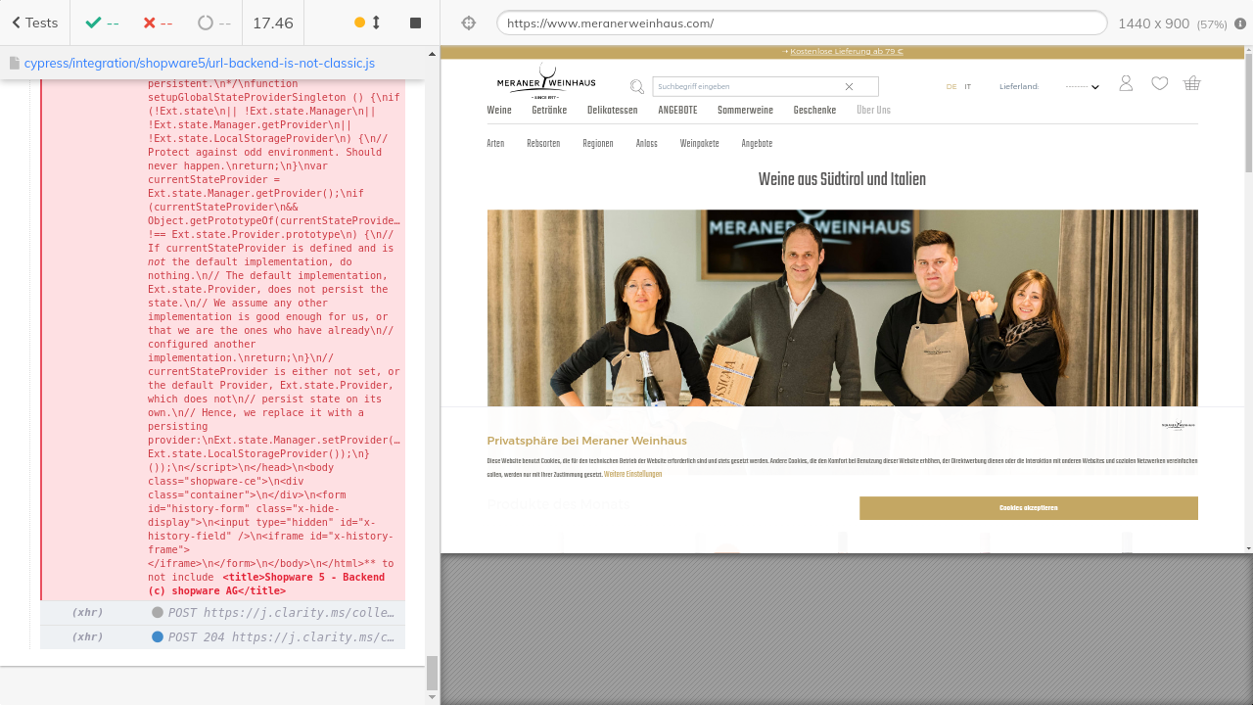Click the viewport info icon

1240,23
